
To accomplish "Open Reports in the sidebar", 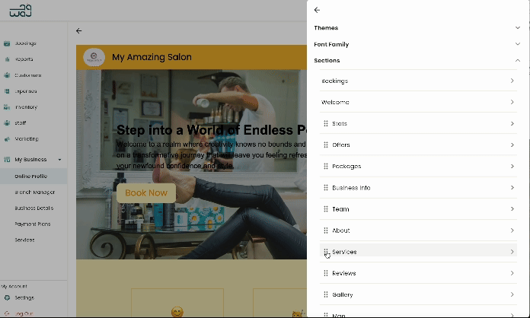I will [24, 59].
